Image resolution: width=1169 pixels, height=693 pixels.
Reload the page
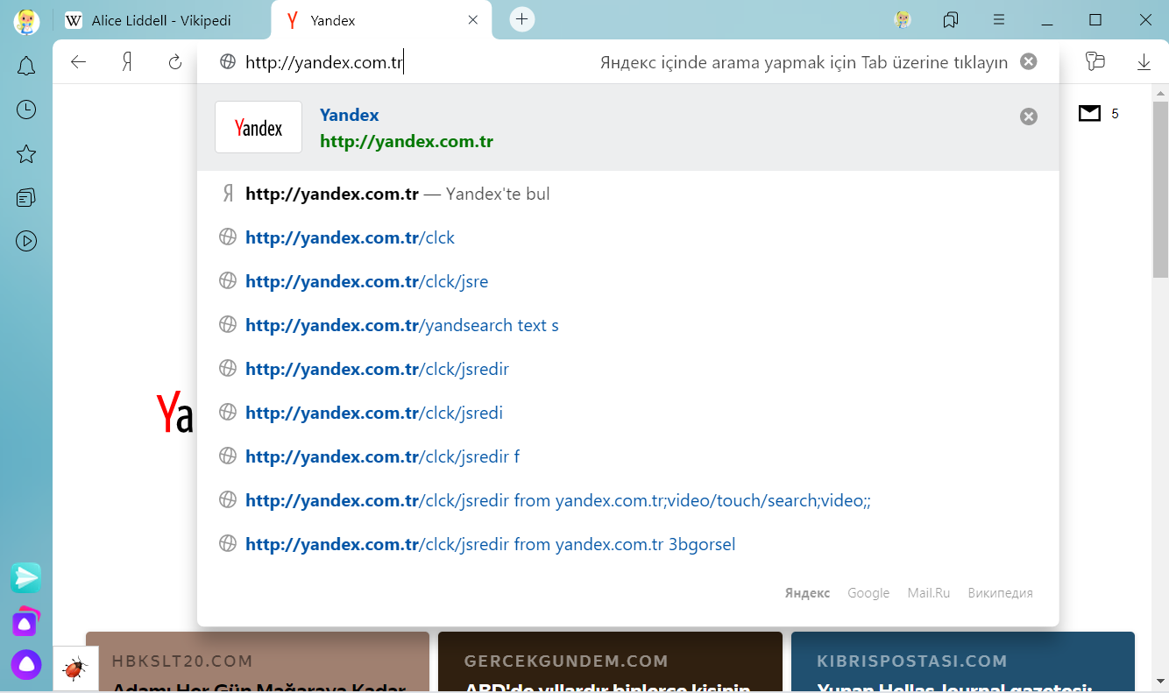175,62
